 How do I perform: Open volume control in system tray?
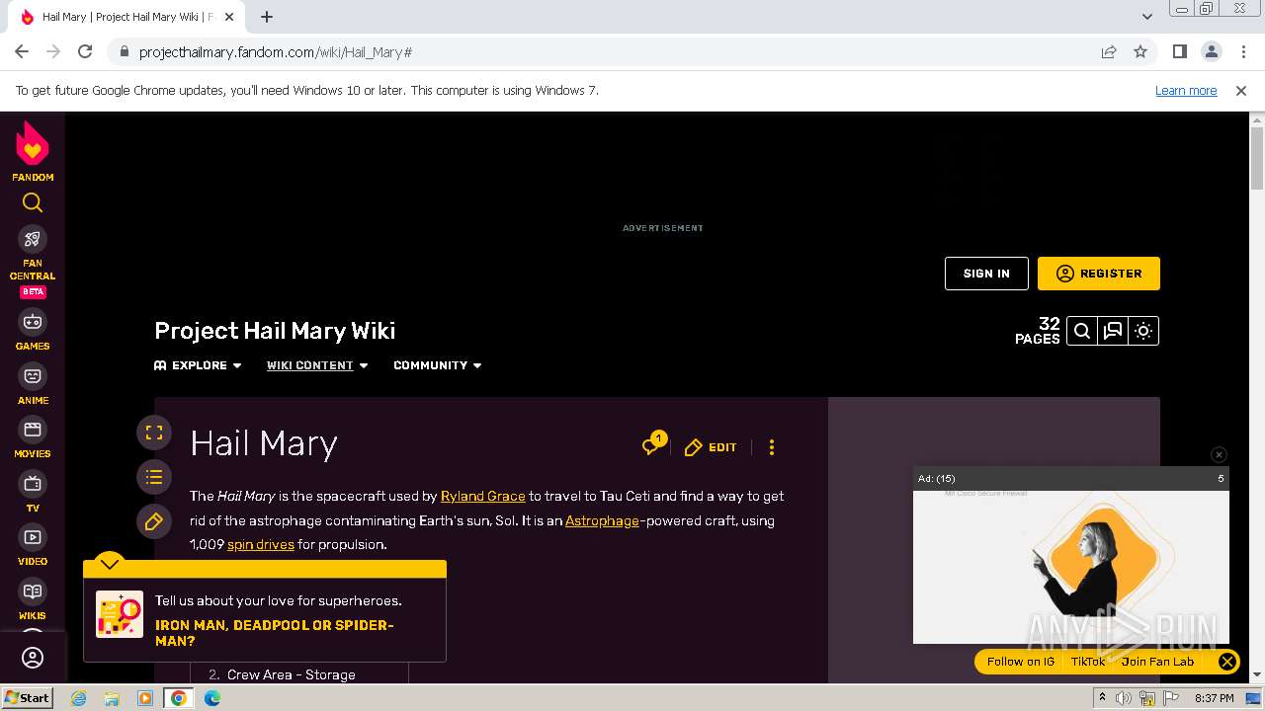[x=1123, y=698]
